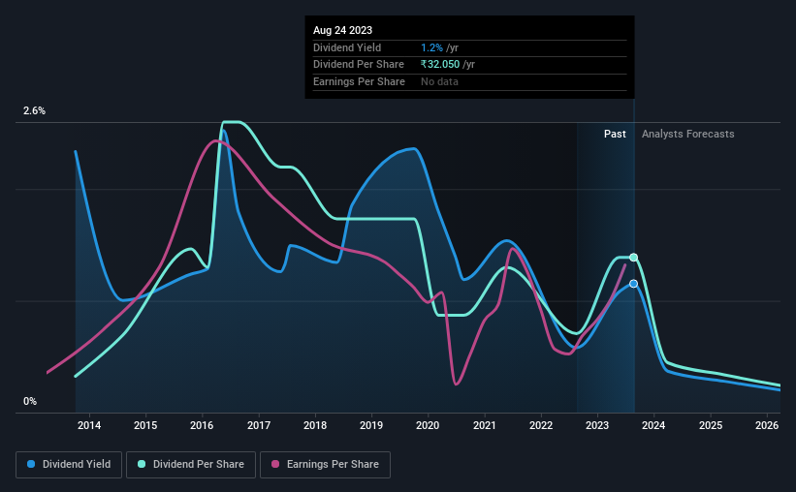Click the 2025 x-axis label
This screenshot has width=796, height=492.
tap(711, 425)
